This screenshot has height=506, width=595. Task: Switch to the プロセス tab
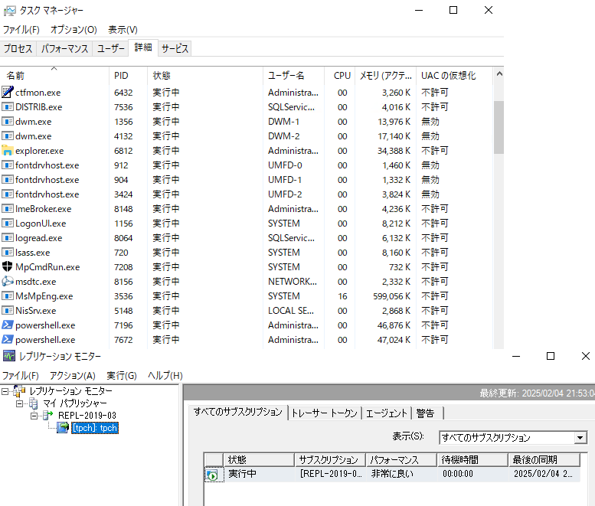point(18,48)
